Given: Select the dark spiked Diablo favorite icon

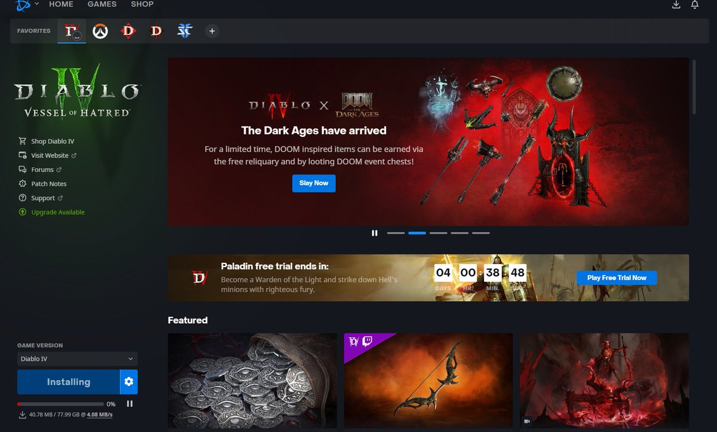Looking at the screenshot, I should coord(156,31).
